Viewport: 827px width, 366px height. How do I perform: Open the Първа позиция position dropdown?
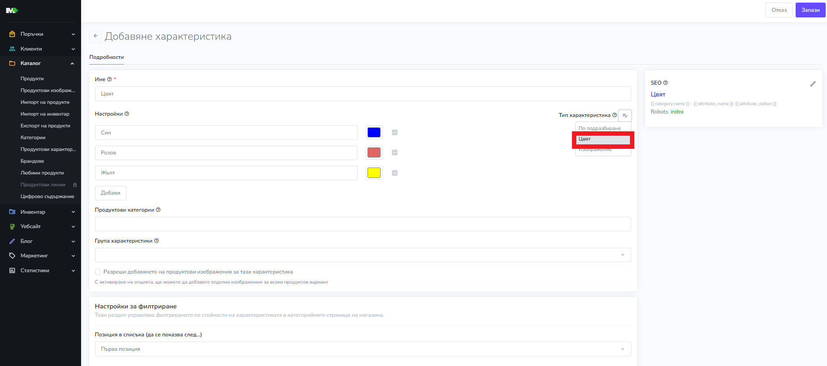(363, 349)
